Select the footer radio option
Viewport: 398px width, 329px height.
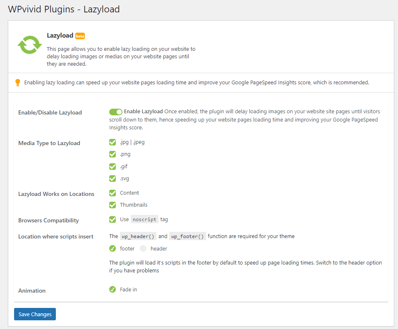pyautogui.click(x=113, y=248)
